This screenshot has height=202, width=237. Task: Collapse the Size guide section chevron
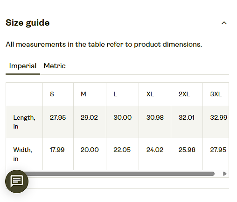pos(224,23)
